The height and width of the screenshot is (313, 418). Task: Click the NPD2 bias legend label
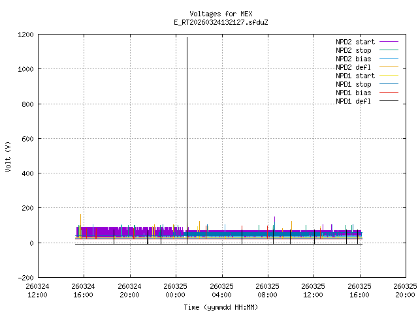[355, 59]
